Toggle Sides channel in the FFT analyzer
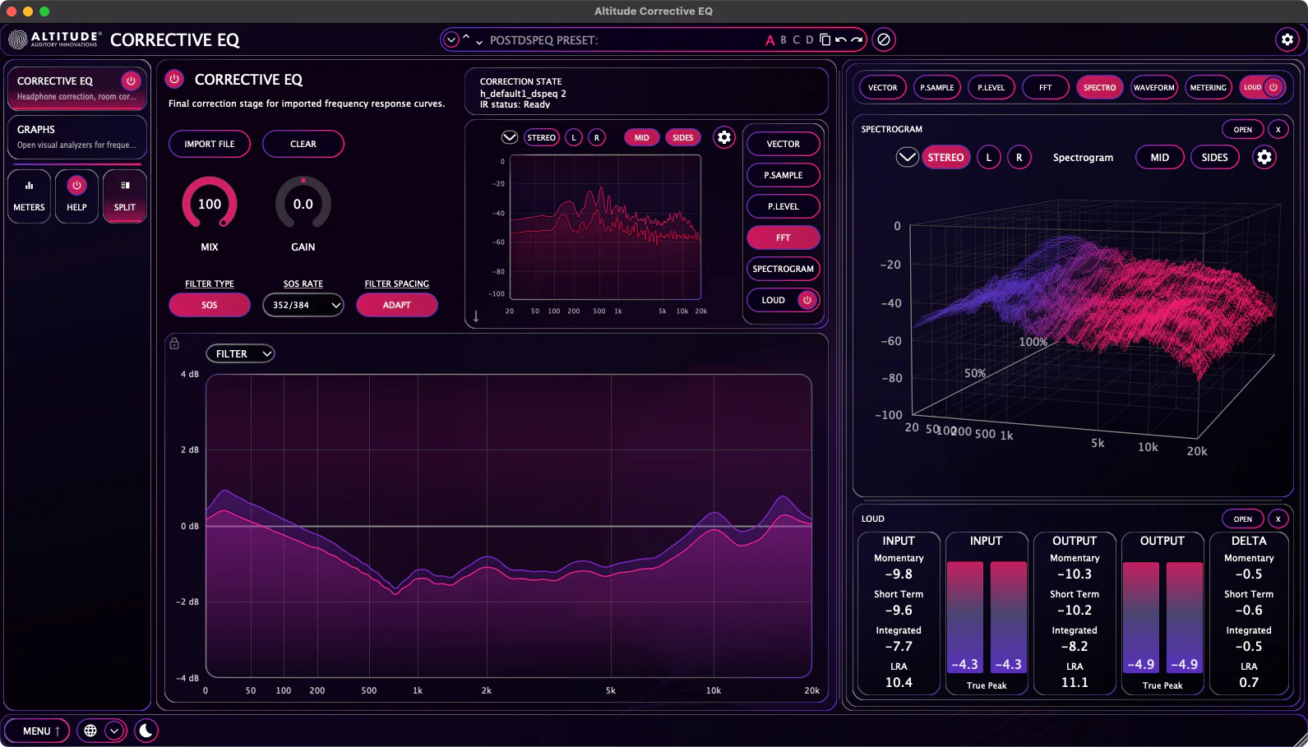The width and height of the screenshot is (1308, 747). point(683,137)
